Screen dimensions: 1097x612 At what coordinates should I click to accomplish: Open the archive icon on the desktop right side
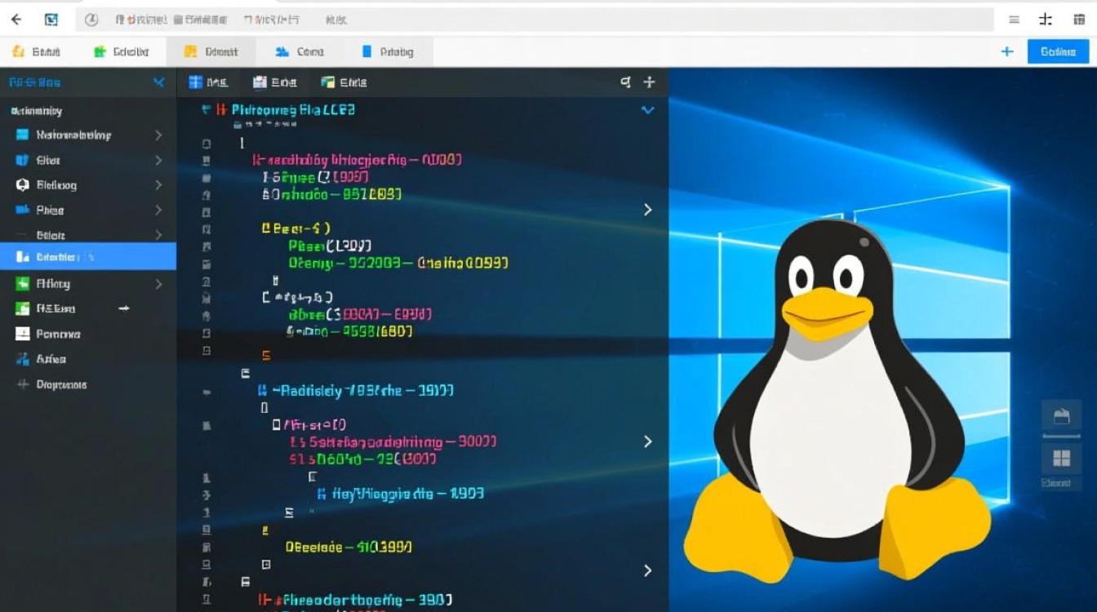coord(1062,415)
